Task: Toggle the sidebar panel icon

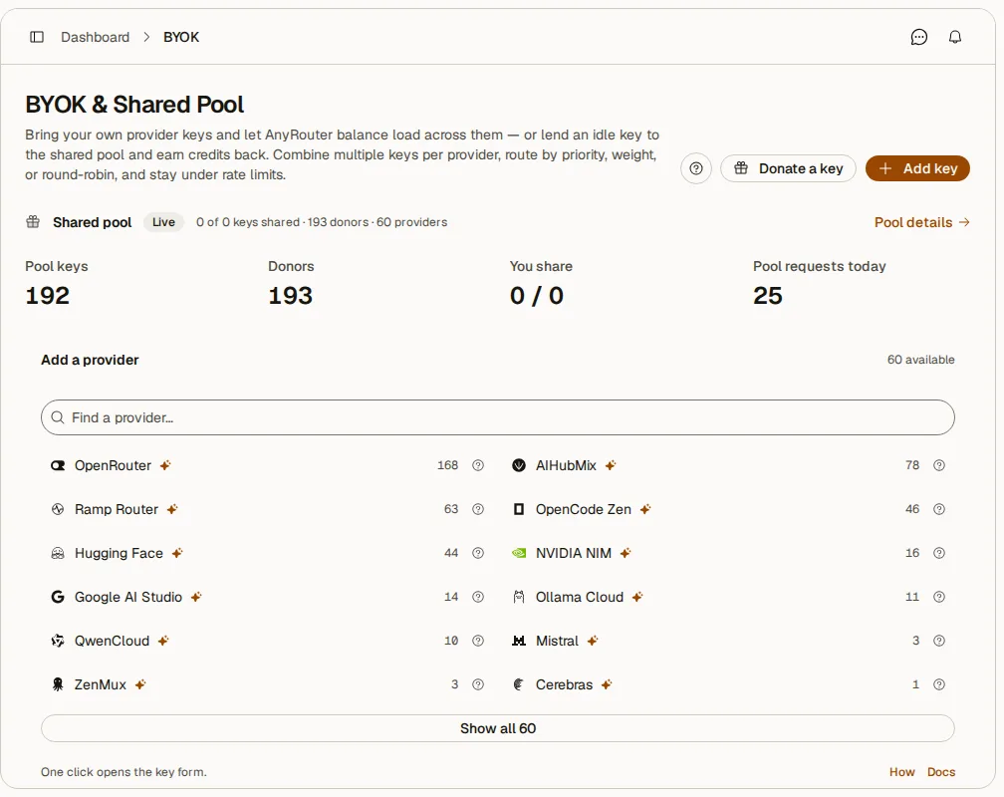Action: click(37, 37)
